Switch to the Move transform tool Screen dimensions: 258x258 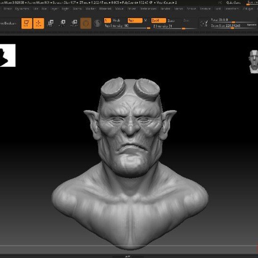click(51, 23)
